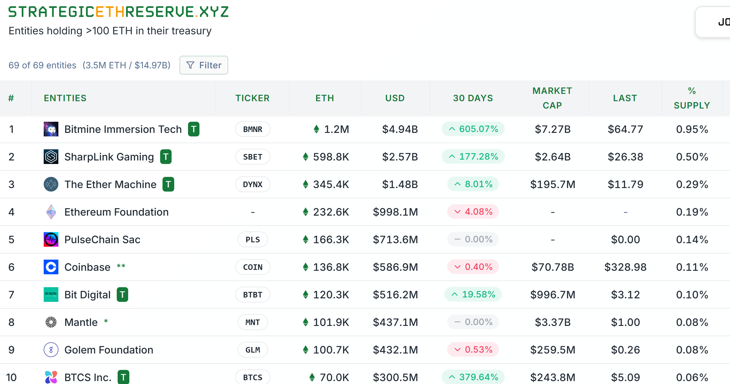Click the T badge next to Bitmine Immersion Tech
The width and height of the screenshot is (730, 384).
click(x=194, y=129)
